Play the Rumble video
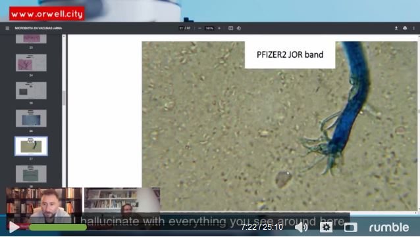This screenshot has height=237, width=420. tap(14, 227)
